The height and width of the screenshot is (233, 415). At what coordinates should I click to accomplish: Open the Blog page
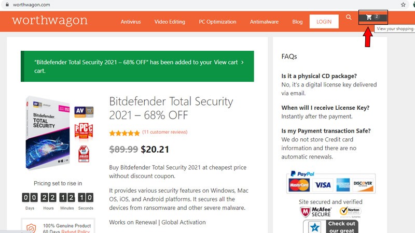point(297,22)
